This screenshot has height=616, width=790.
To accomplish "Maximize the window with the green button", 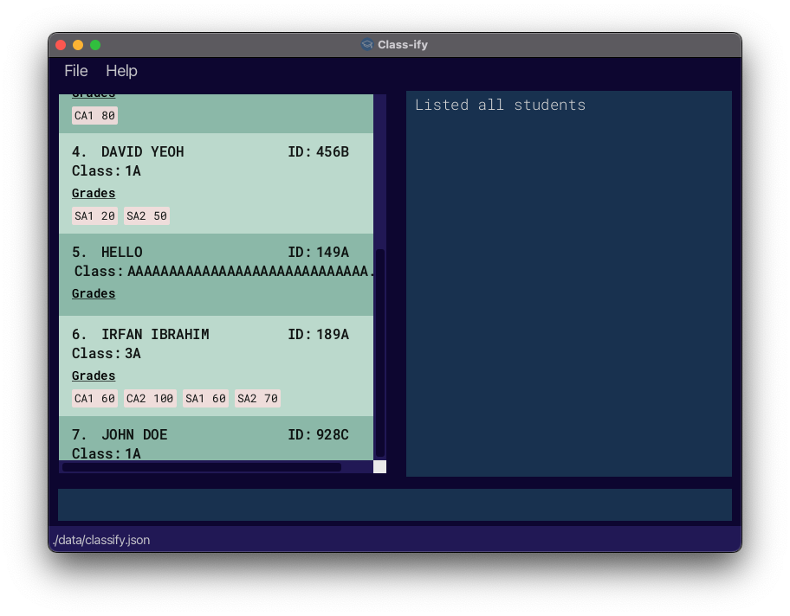I will click(95, 45).
